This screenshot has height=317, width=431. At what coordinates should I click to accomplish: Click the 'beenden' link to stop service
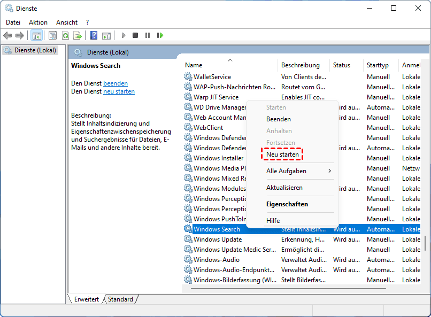tap(116, 83)
